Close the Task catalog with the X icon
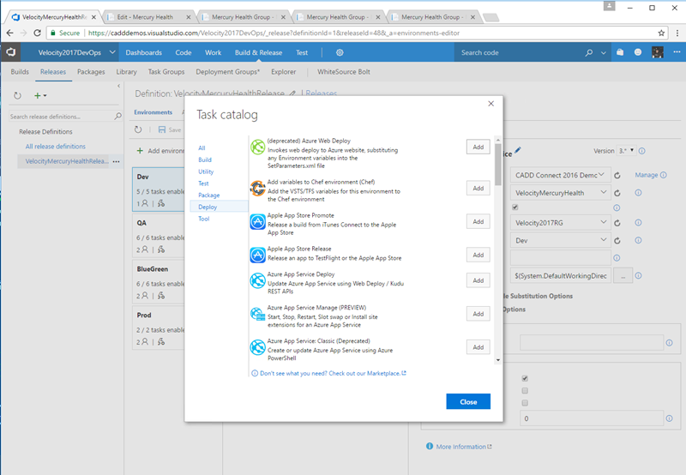The image size is (686, 475). click(x=490, y=104)
